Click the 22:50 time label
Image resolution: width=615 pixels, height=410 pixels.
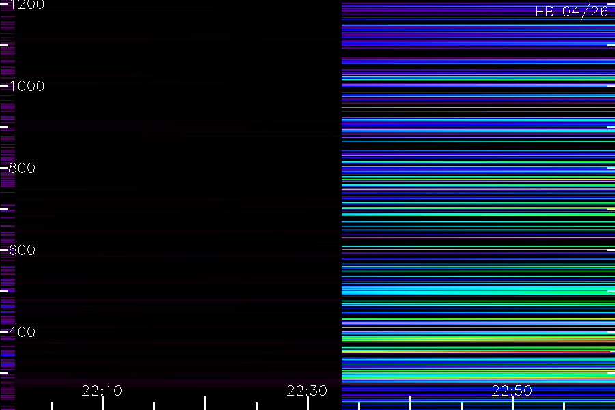(x=512, y=391)
